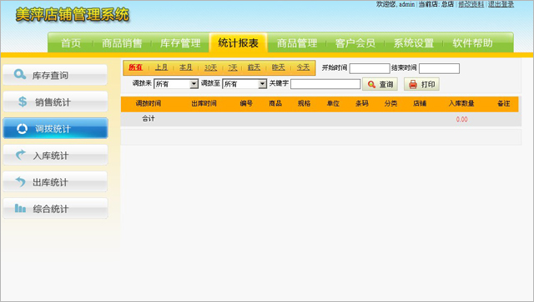Click the magnifier icon on 查询 button
Viewport: 534px width, 302px height.
(x=372, y=84)
